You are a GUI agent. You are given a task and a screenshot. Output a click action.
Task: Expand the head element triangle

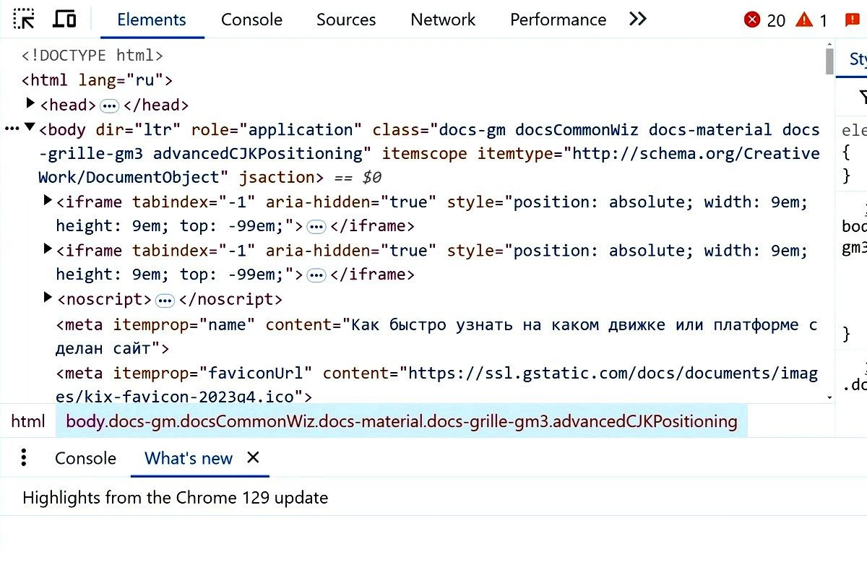[30, 104]
